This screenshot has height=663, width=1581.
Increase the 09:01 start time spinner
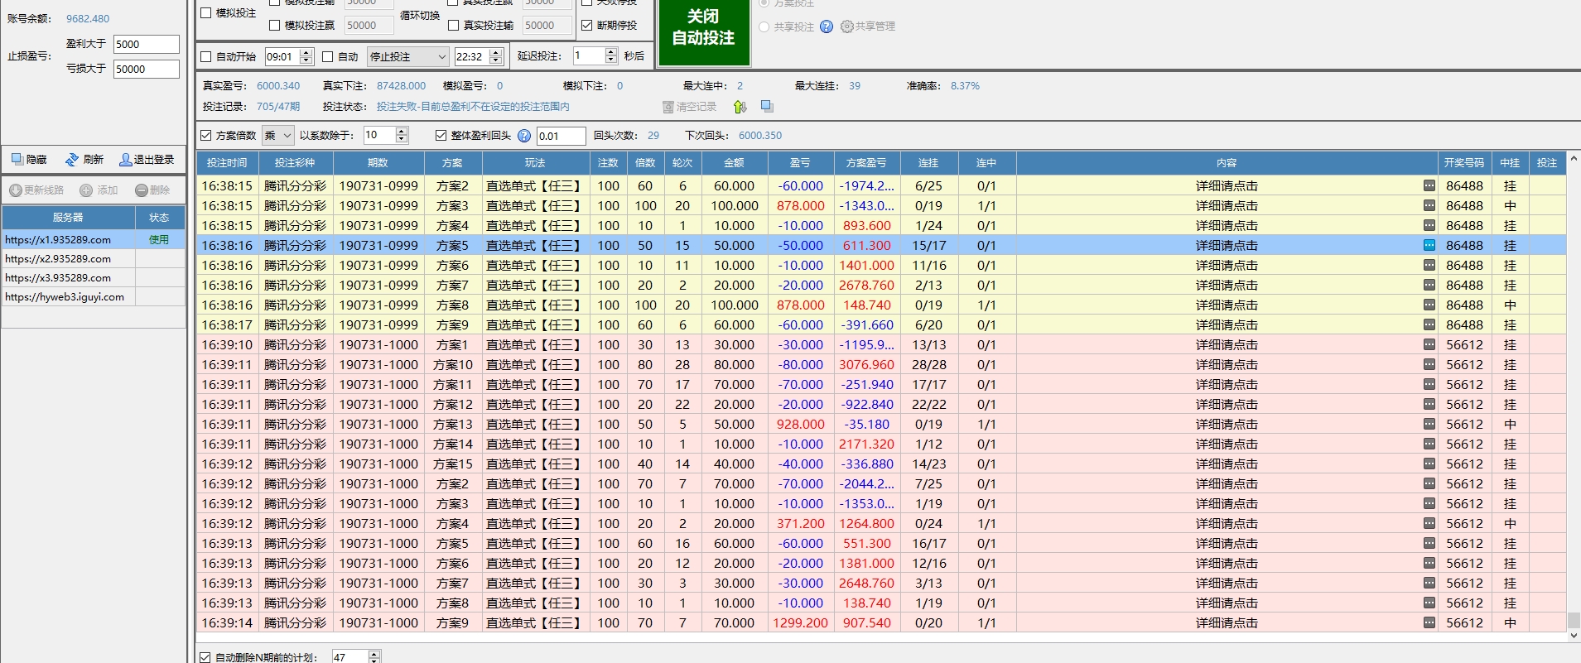click(306, 53)
